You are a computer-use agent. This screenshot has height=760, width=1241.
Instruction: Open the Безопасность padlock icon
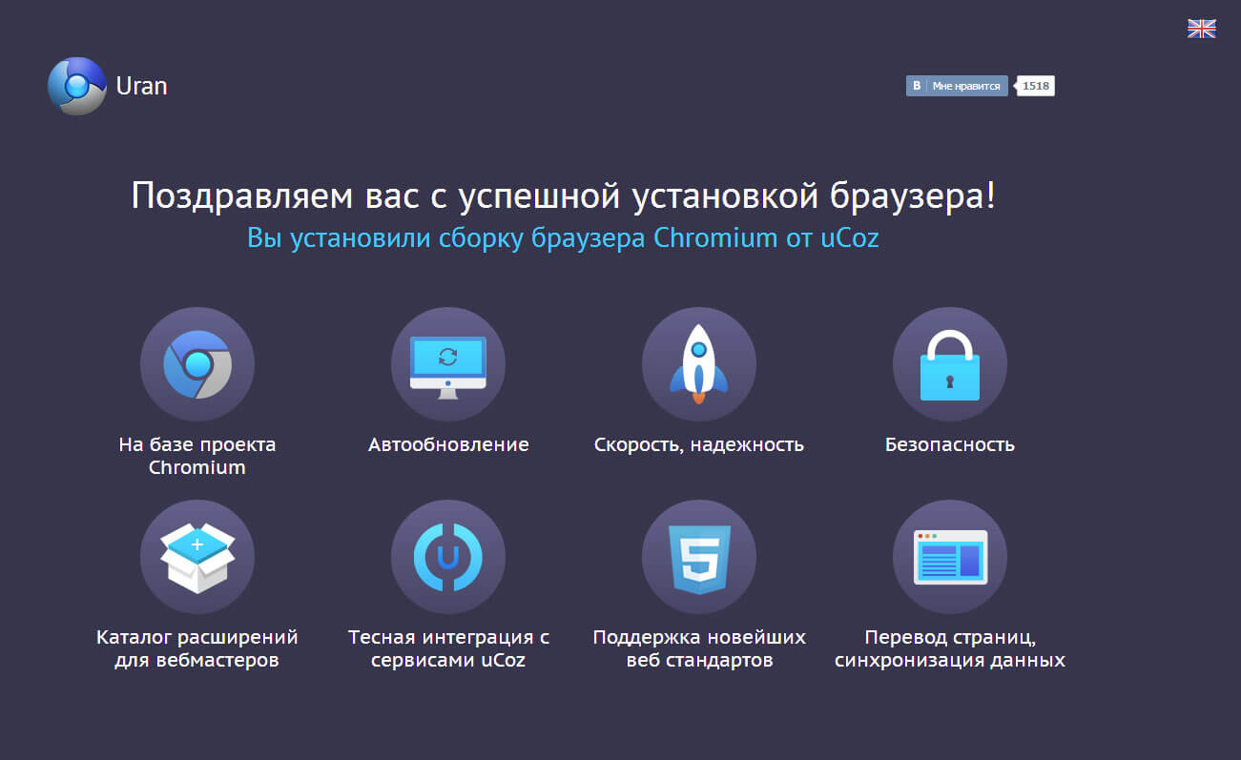coord(950,363)
